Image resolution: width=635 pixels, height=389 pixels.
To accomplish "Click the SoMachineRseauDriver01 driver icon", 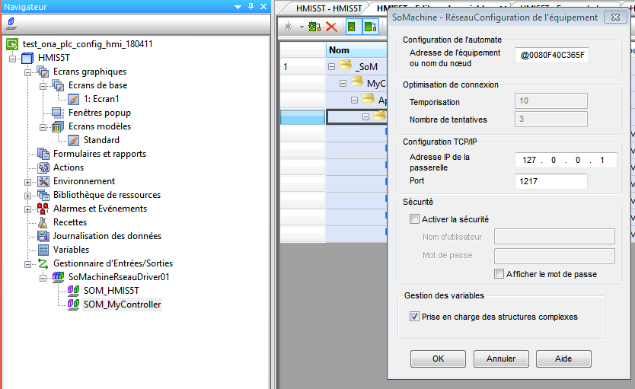I will click(58, 277).
